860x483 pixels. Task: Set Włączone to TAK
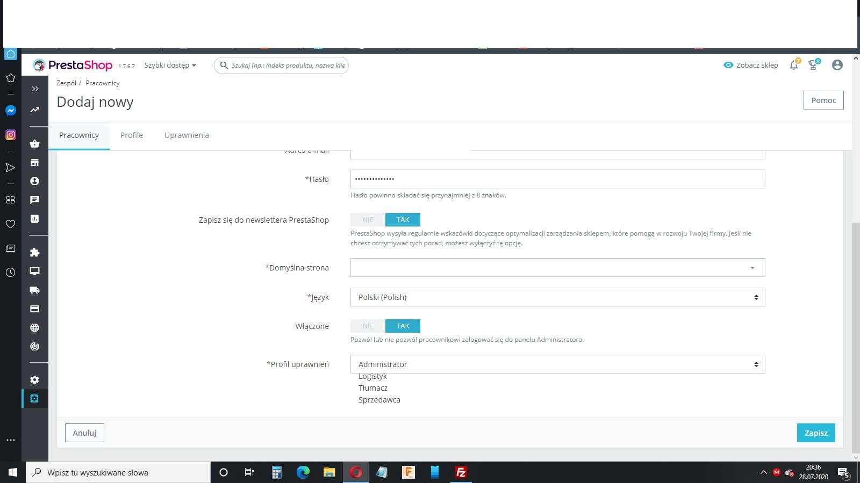point(403,326)
